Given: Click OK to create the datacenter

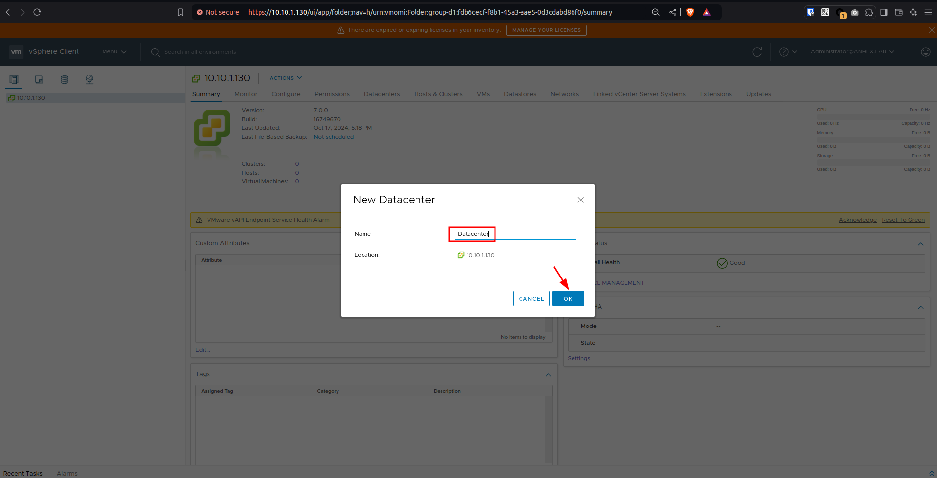Looking at the screenshot, I should 568,299.
